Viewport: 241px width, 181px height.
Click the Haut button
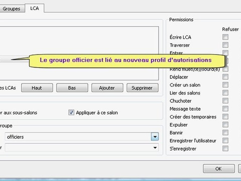point(37,88)
